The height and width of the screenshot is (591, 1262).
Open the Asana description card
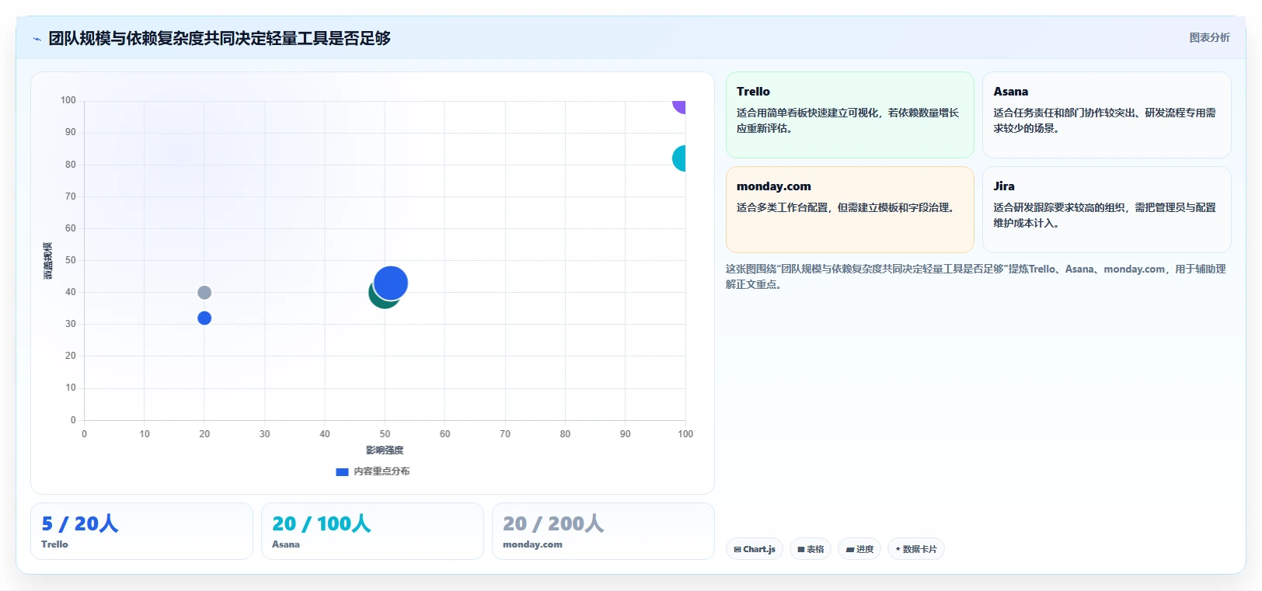coord(1107,115)
